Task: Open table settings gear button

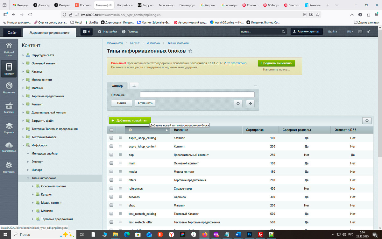Action: (x=367, y=121)
